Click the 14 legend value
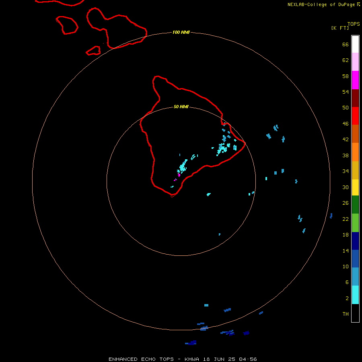 (x=346, y=251)
